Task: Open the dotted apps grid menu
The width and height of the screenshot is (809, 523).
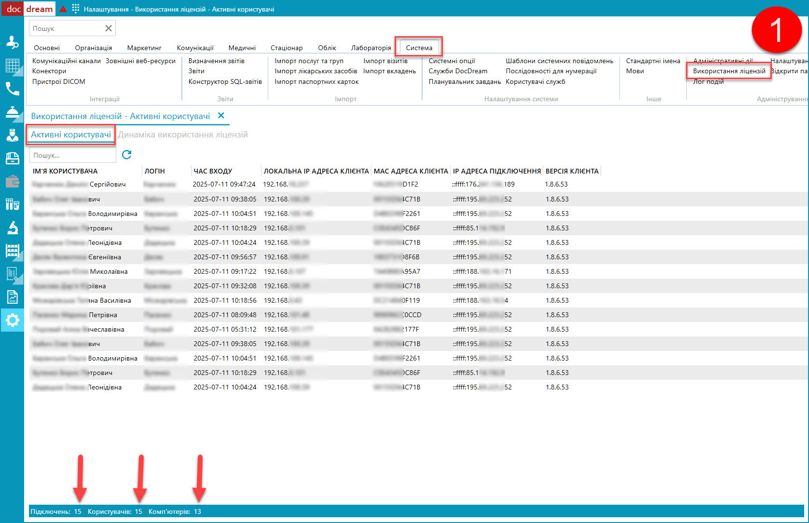Action: point(76,9)
